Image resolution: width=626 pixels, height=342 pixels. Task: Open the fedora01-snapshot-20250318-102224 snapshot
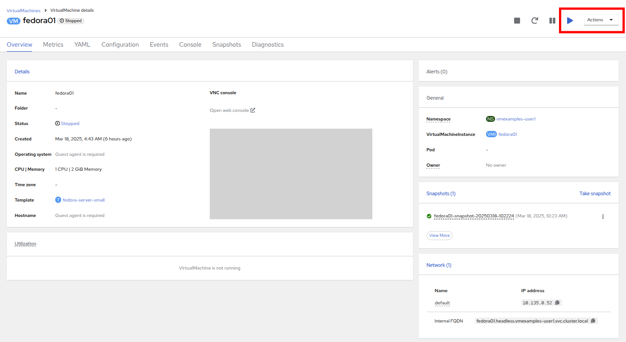coord(473,216)
